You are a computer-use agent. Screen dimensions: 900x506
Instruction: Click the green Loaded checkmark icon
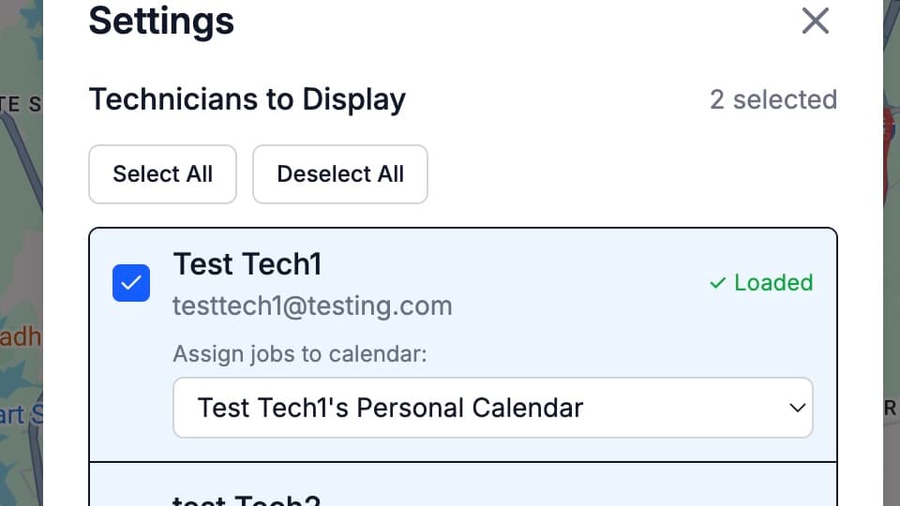tap(718, 283)
